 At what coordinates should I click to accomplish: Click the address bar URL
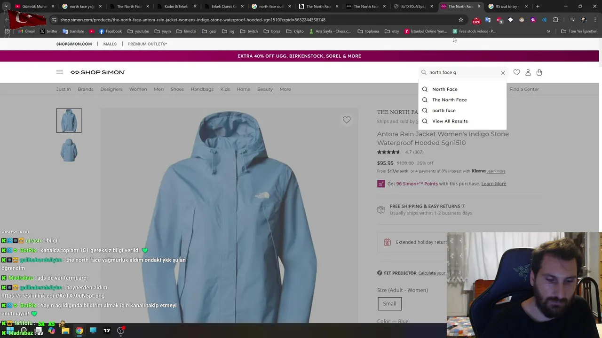[193, 20]
